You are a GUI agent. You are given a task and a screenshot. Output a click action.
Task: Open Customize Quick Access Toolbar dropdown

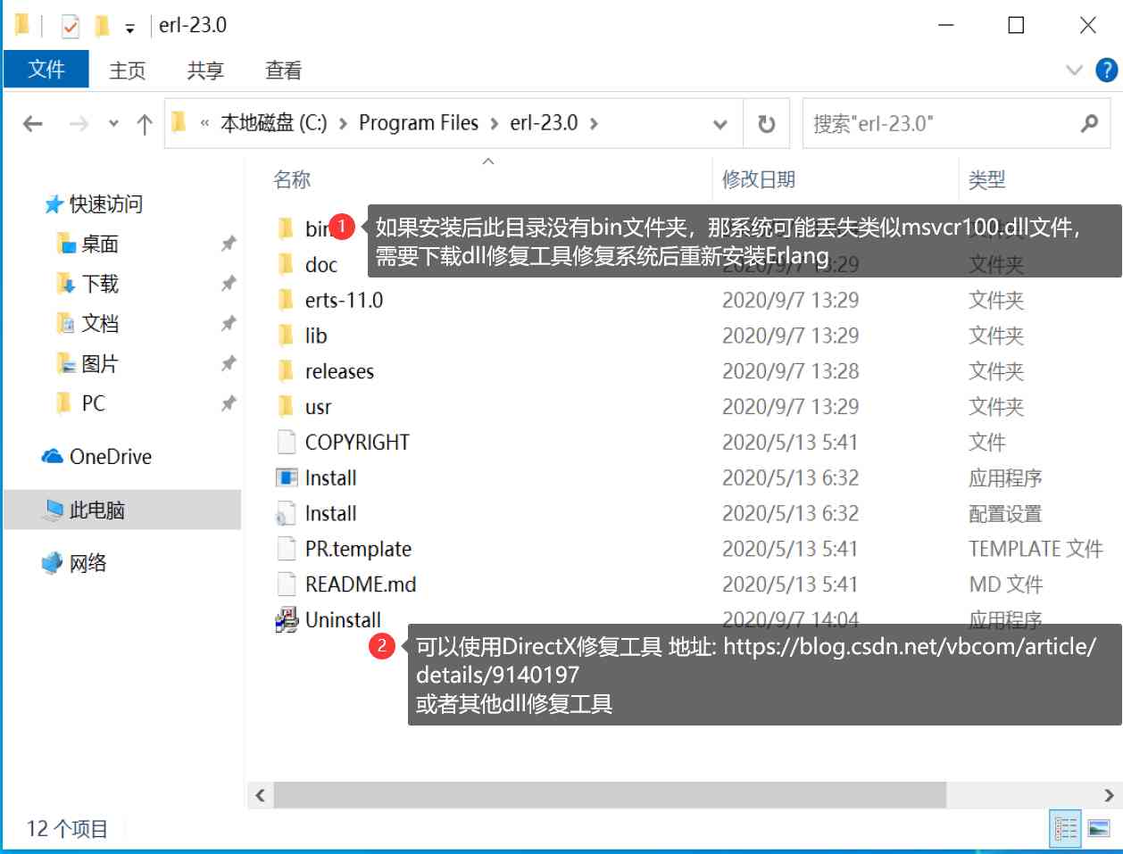pyautogui.click(x=130, y=28)
